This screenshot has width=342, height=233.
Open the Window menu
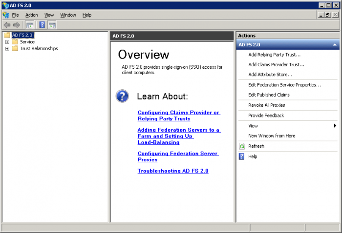[x=68, y=15]
